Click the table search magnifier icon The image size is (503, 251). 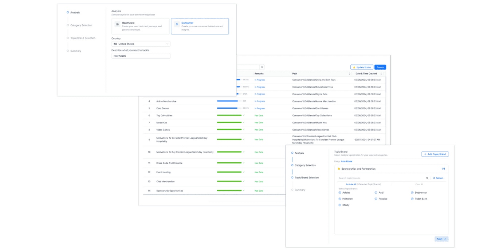tap(262, 67)
